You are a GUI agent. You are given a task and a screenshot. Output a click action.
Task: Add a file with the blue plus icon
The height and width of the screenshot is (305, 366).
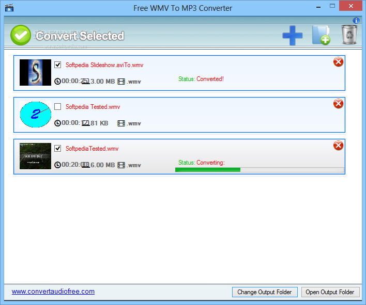click(x=292, y=36)
